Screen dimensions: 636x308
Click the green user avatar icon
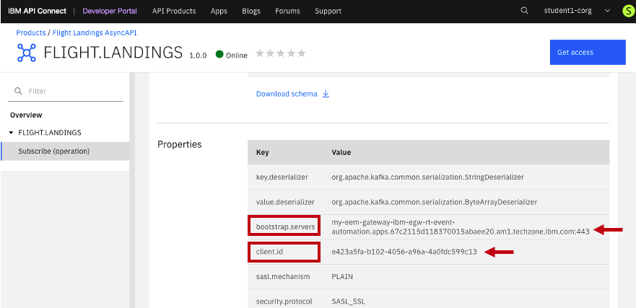(x=627, y=11)
